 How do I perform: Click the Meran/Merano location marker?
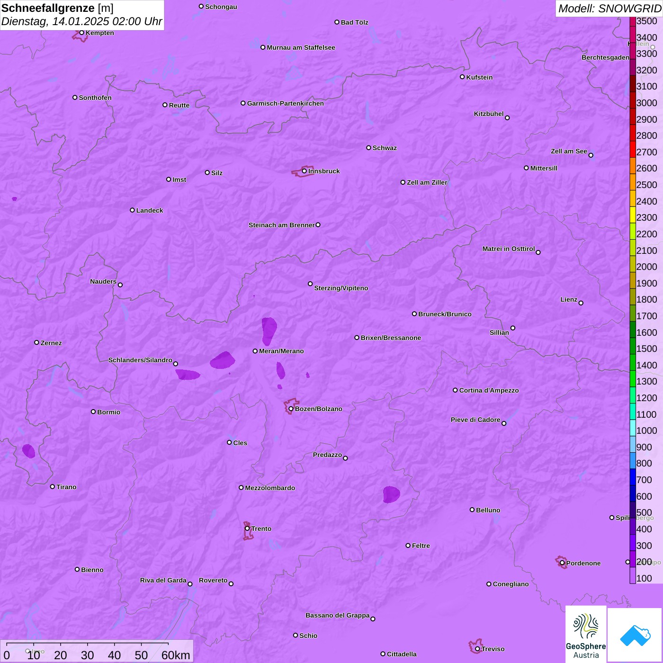coord(255,351)
